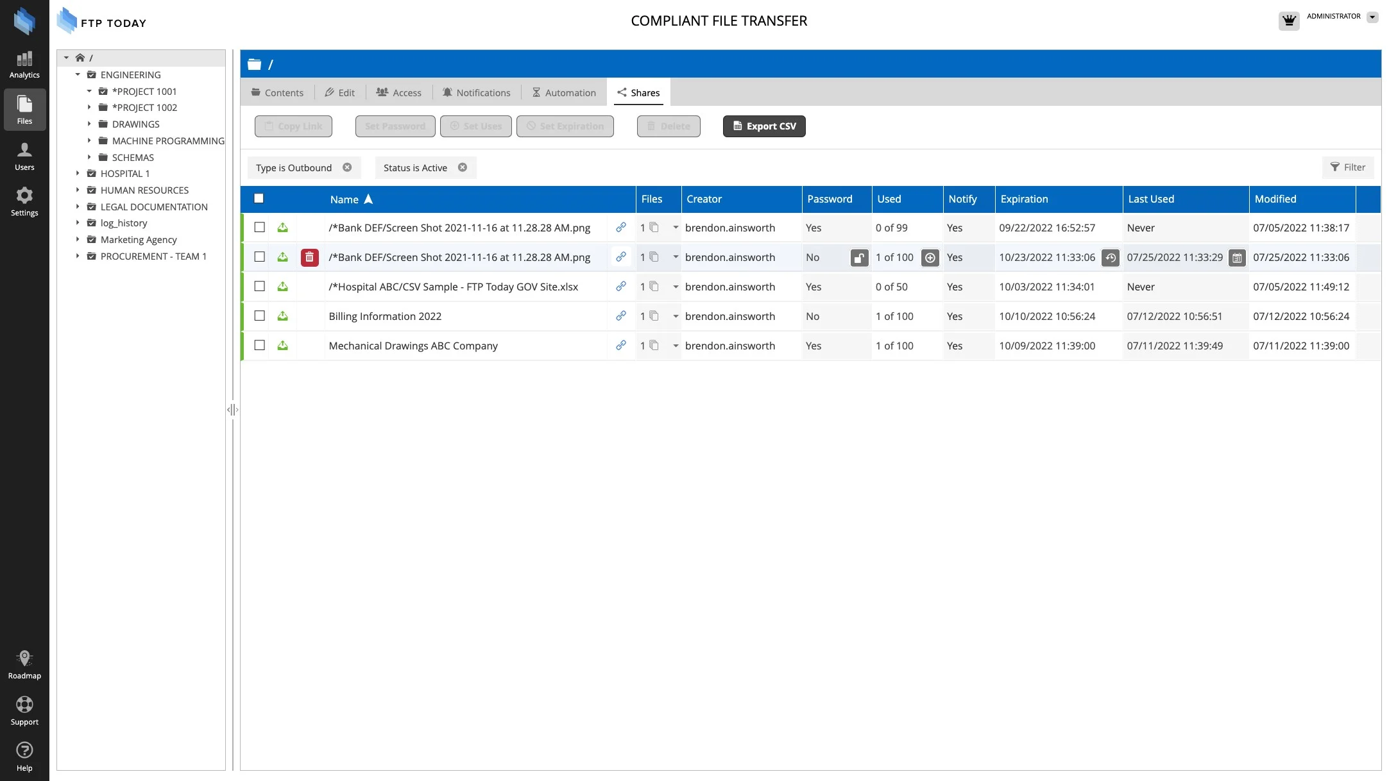Image resolution: width=1389 pixels, height=781 pixels.
Task: Click the unlock password icon in second row
Action: 859,258
